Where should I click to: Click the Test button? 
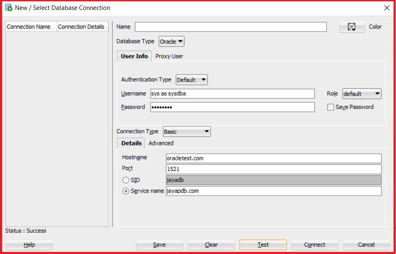(263, 244)
